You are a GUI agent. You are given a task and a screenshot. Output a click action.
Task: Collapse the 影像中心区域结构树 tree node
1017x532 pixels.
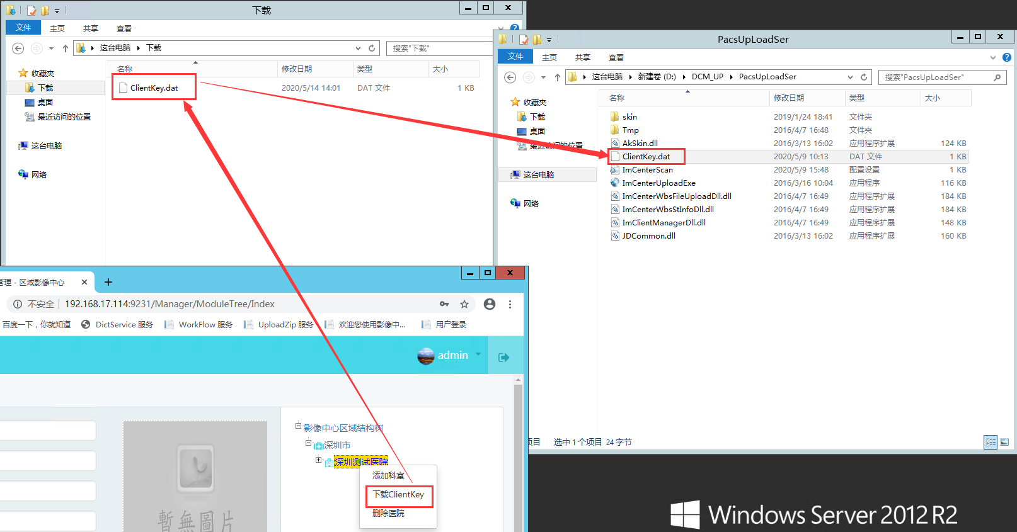point(299,426)
